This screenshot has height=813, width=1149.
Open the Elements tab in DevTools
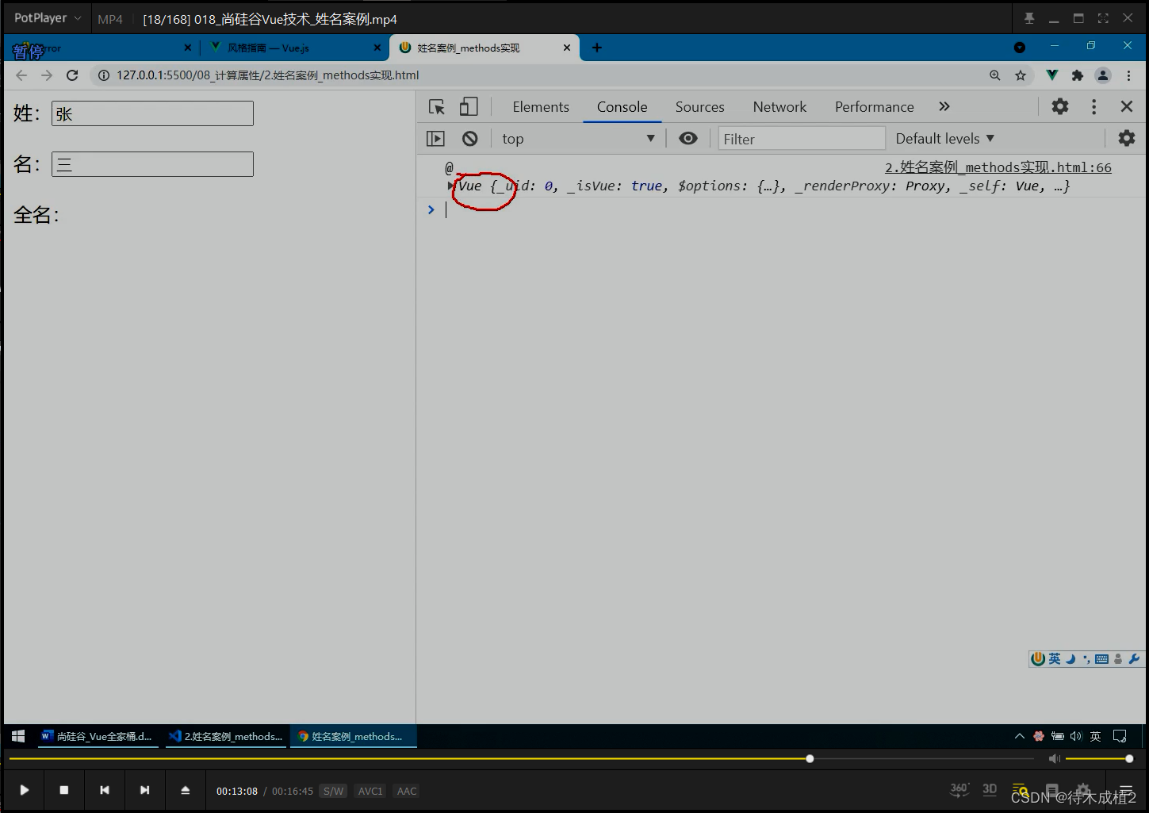tap(541, 107)
